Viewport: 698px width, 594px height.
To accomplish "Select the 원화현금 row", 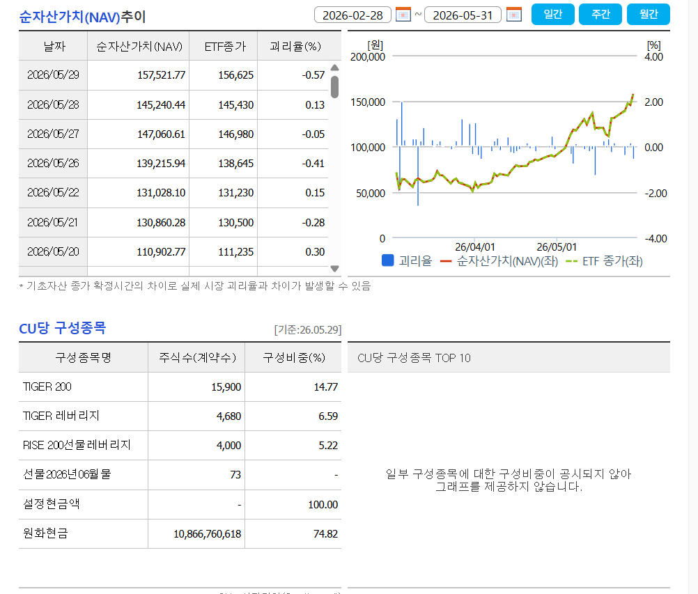I will (x=180, y=533).
